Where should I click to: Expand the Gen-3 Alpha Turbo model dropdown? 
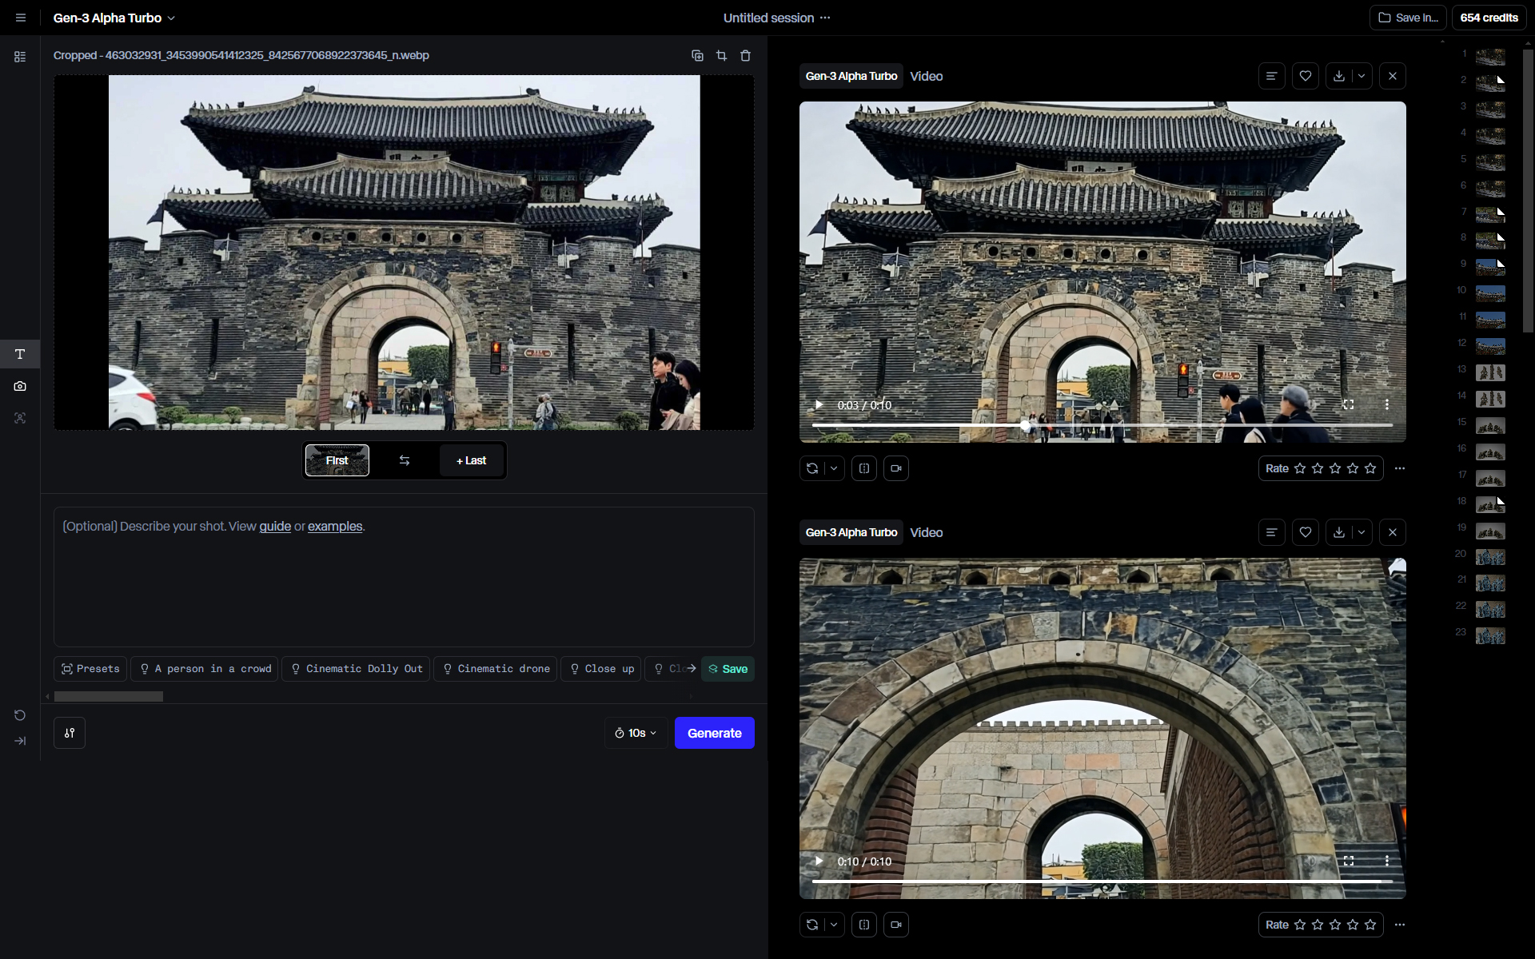coord(114,18)
